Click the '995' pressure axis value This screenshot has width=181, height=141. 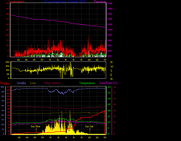coord(110,35)
